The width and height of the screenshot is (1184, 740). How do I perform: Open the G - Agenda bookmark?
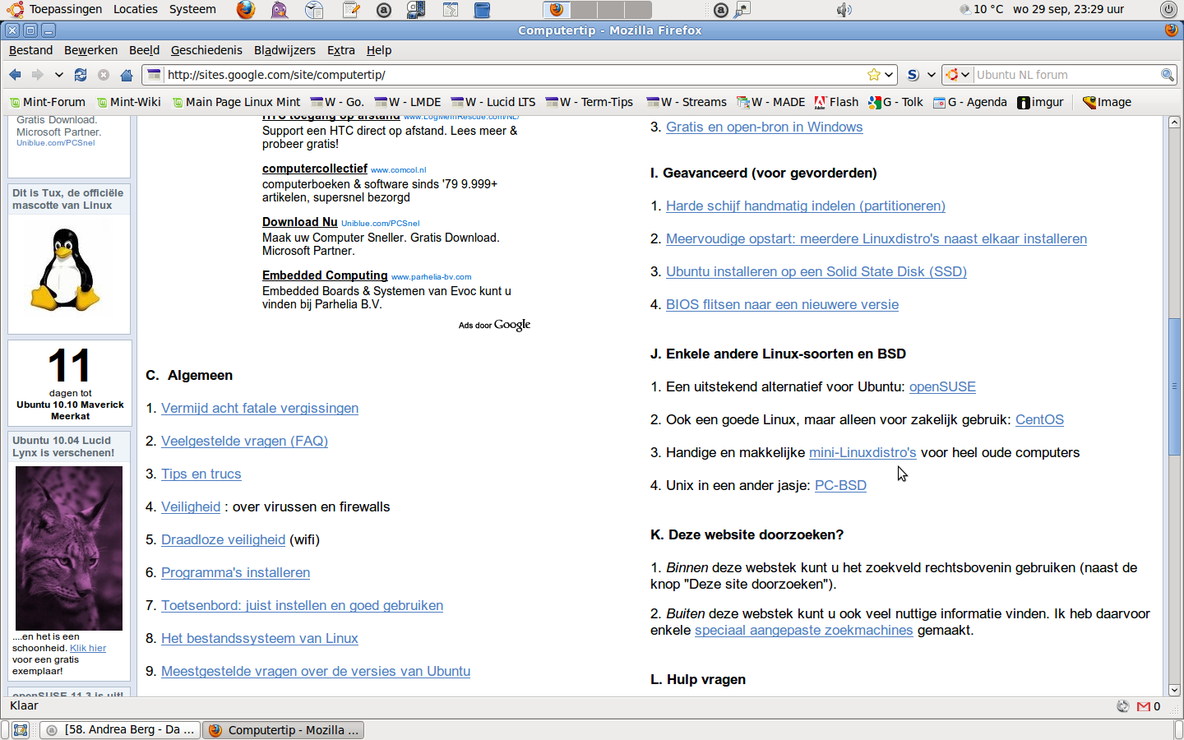pyautogui.click(x=969, y=102)
